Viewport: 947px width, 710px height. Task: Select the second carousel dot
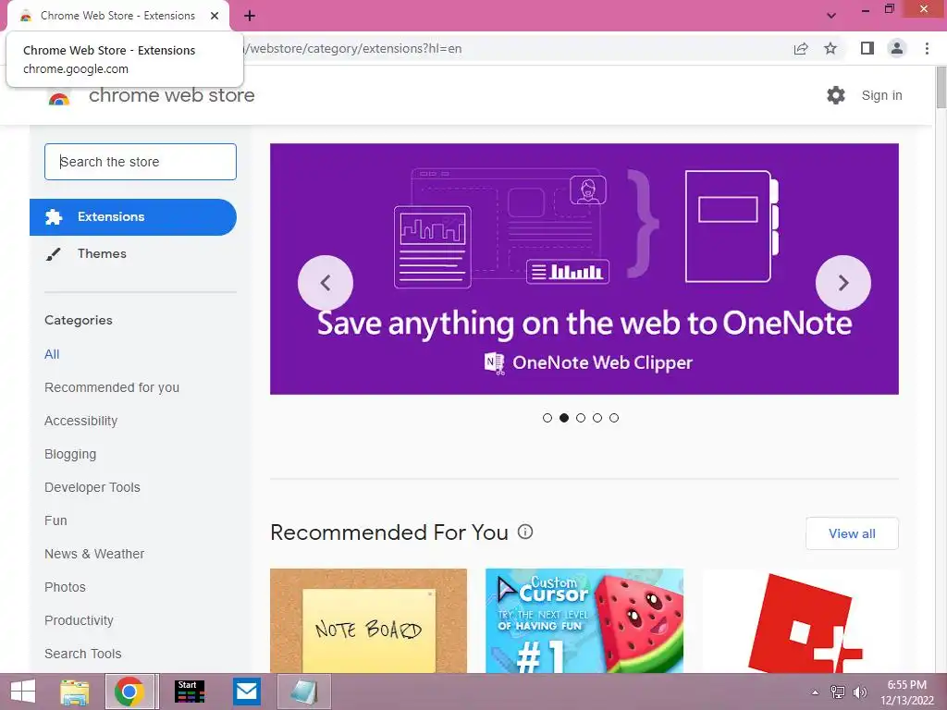564,418
